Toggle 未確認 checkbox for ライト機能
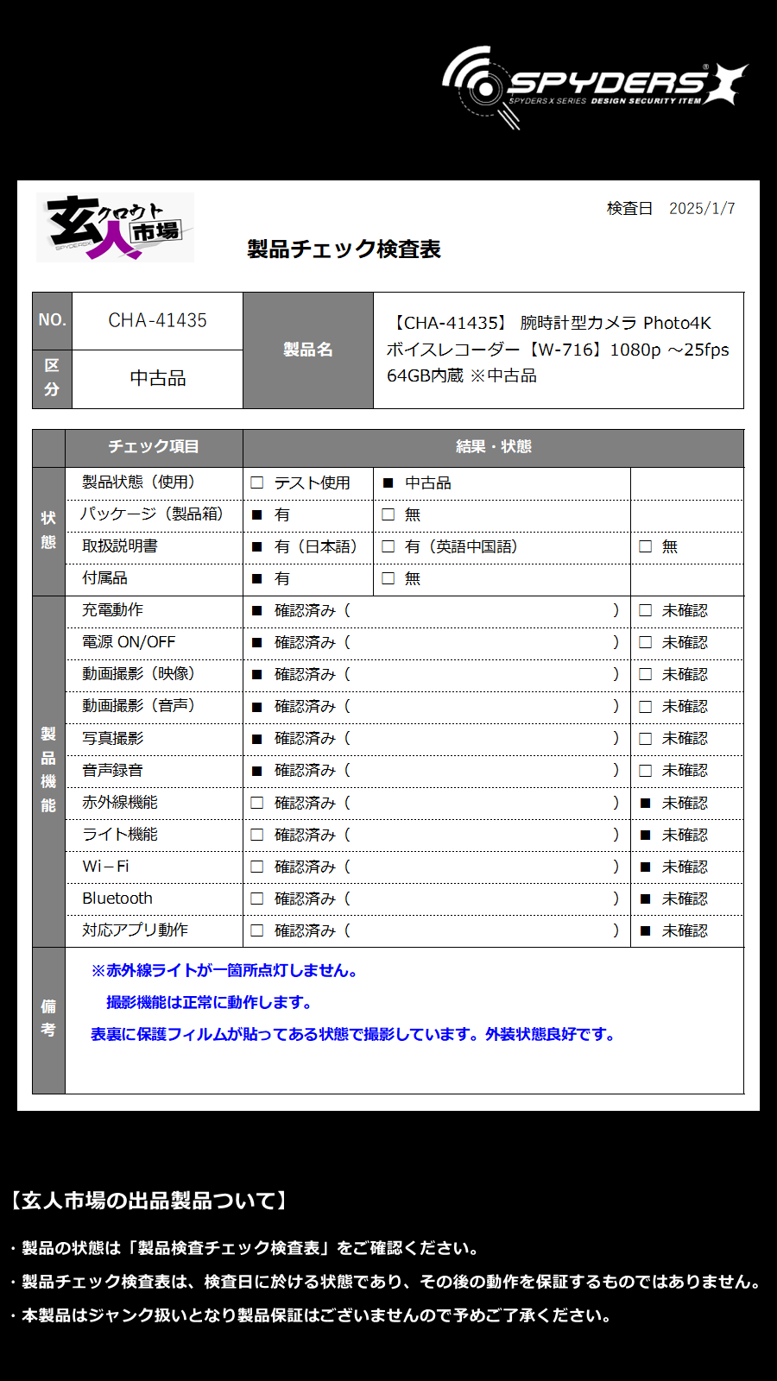Viewport: 777px width, 1381px height. [645, 835]
